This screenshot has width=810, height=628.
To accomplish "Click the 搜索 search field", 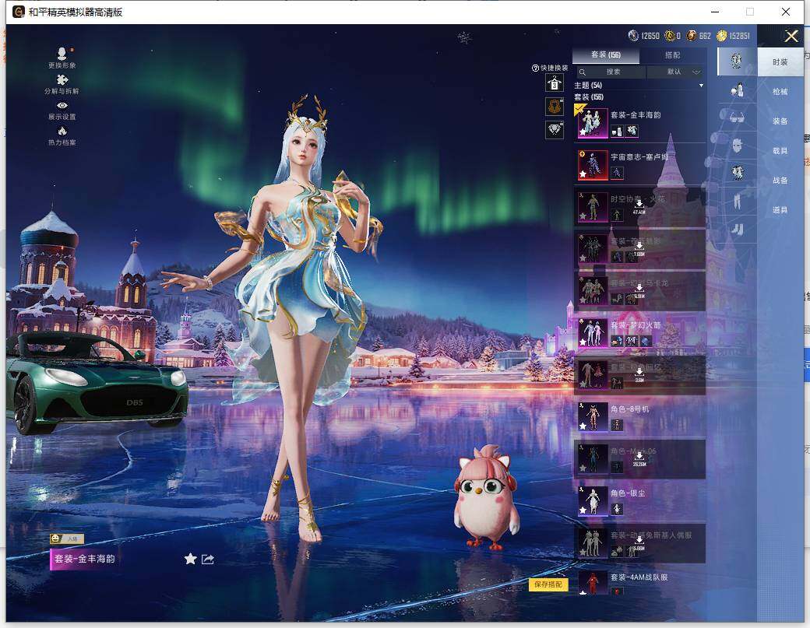I will 611,72.
